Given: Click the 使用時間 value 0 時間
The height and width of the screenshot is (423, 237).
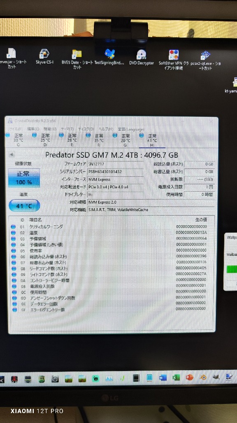Looking at the screenshot, I should click(199, 195).
